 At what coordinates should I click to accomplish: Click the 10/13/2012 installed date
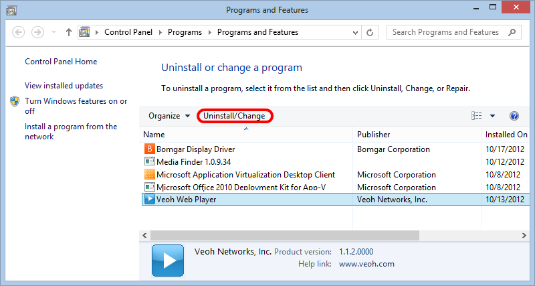point(505,200)
